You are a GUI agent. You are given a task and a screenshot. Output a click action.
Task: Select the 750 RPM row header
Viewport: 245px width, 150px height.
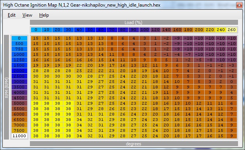[x=19, y=49]
